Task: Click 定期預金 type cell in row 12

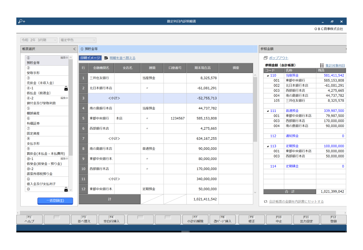Action: coord(152,189)
